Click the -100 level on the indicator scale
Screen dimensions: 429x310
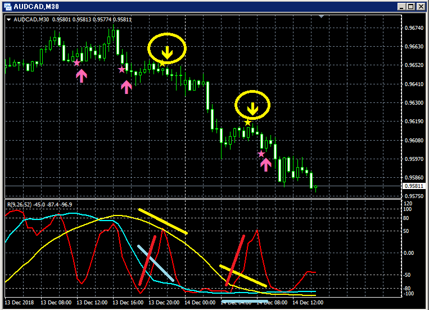[409, 294]
